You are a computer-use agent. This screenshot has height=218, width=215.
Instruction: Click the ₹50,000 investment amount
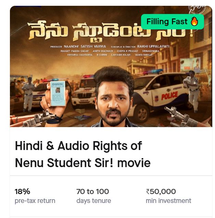point(161,191)
